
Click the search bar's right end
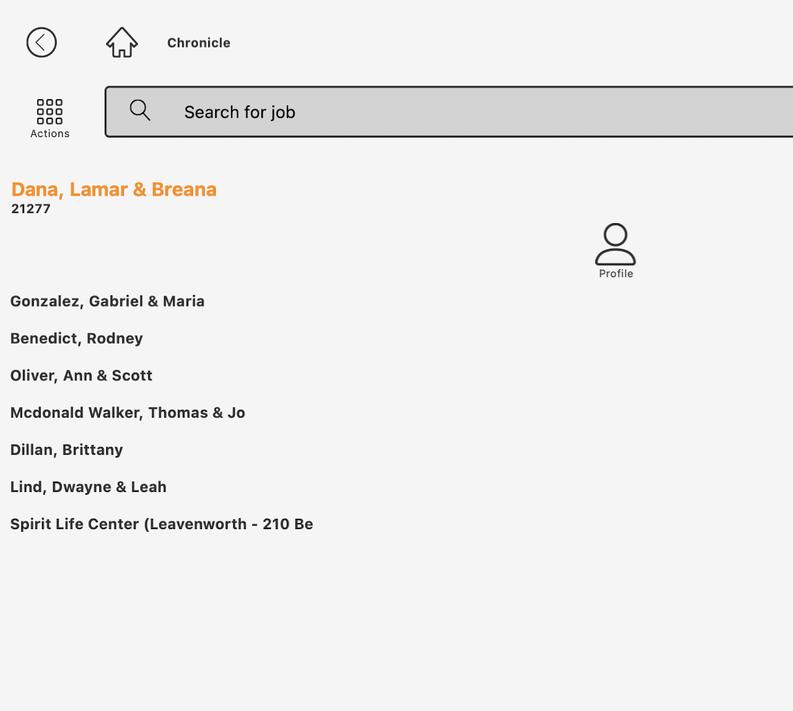[x=772, y=112]
